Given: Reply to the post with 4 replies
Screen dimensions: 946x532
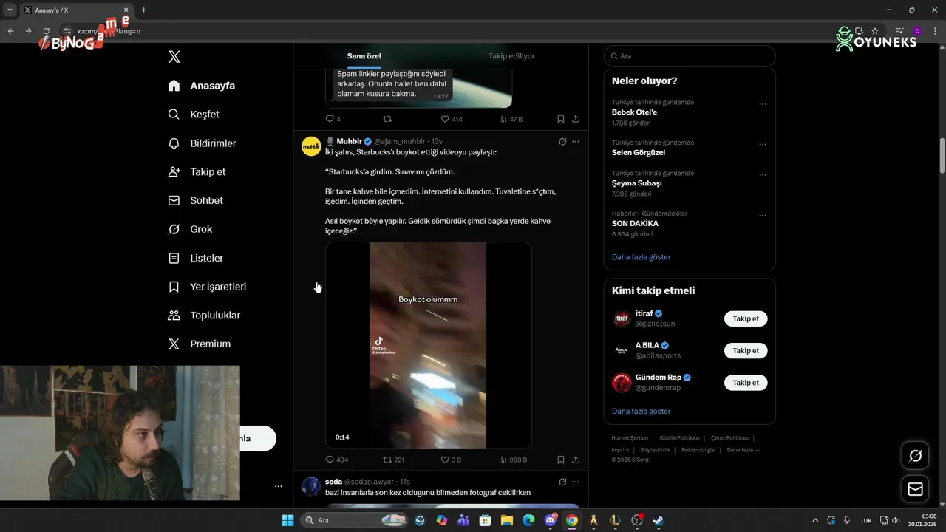Looking at the screenshot, I should (x=333, y=119).
